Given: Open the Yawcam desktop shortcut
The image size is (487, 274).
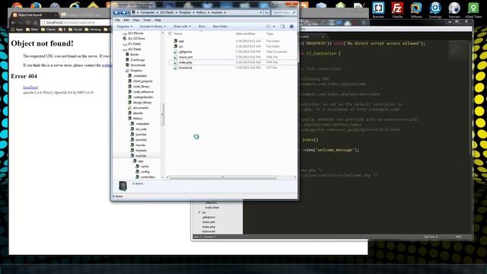Looking at the screenshot, I should coord(454,10).
